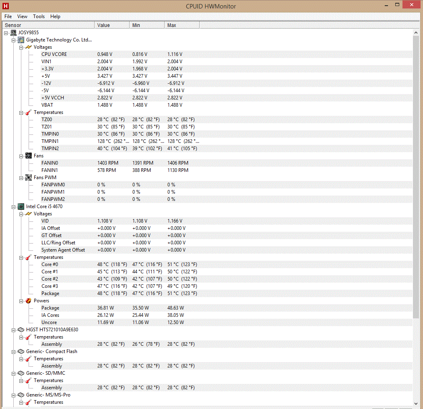The width and height of the screenshot is (423, 409).
Task: Collapse the Fans PWM group
Action: (x=21, y=178)
